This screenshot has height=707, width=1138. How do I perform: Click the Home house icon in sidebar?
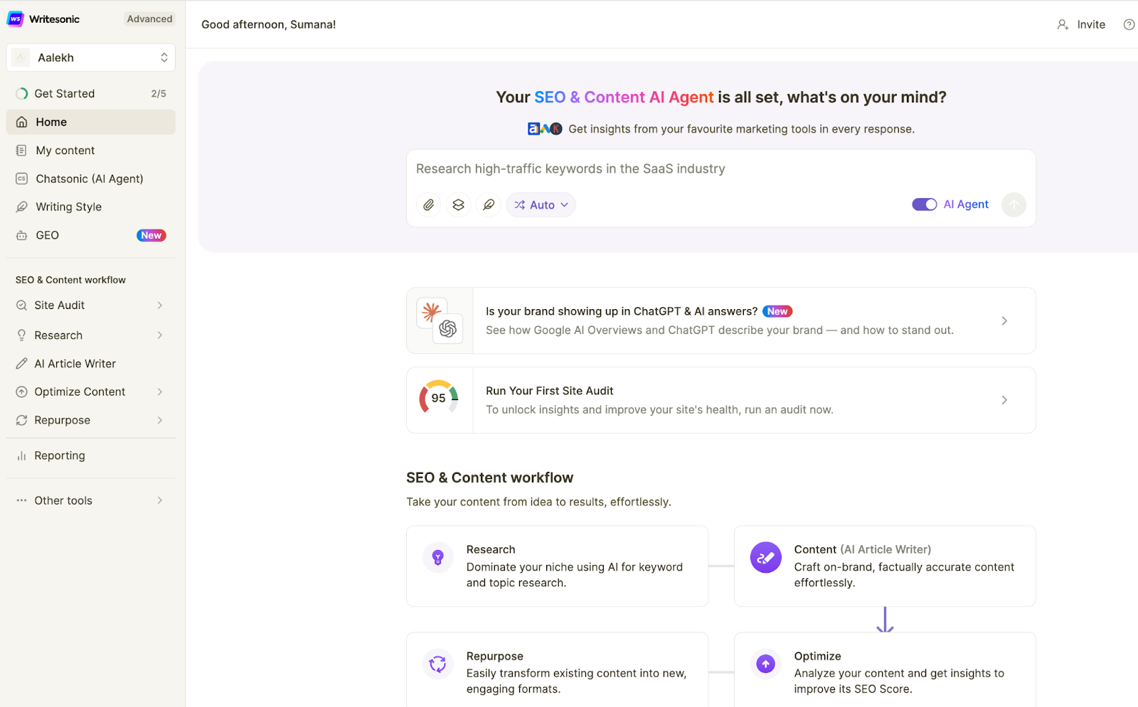(22, 122)
